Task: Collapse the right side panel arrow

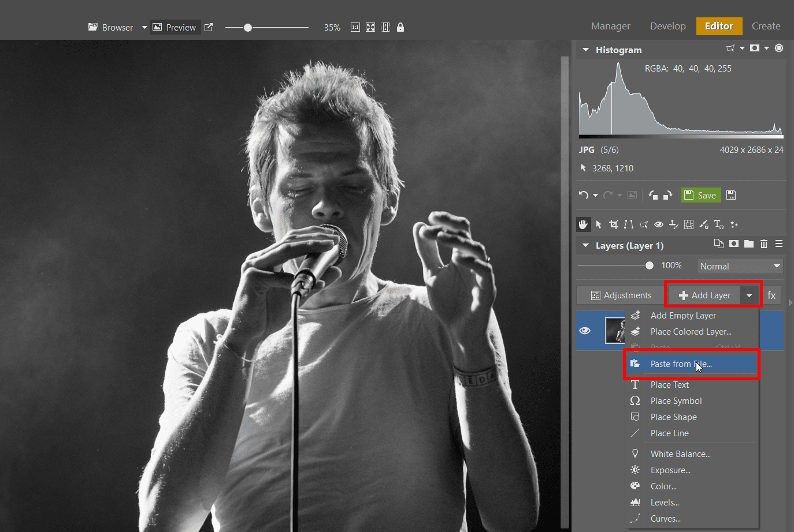Action: (791, 302)
